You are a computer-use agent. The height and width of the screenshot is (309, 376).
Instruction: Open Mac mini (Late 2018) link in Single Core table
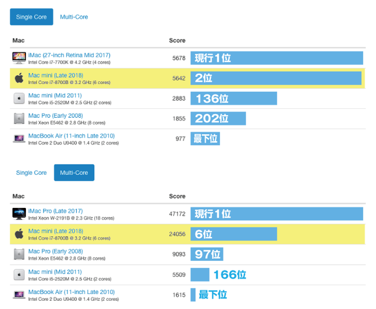56,75
